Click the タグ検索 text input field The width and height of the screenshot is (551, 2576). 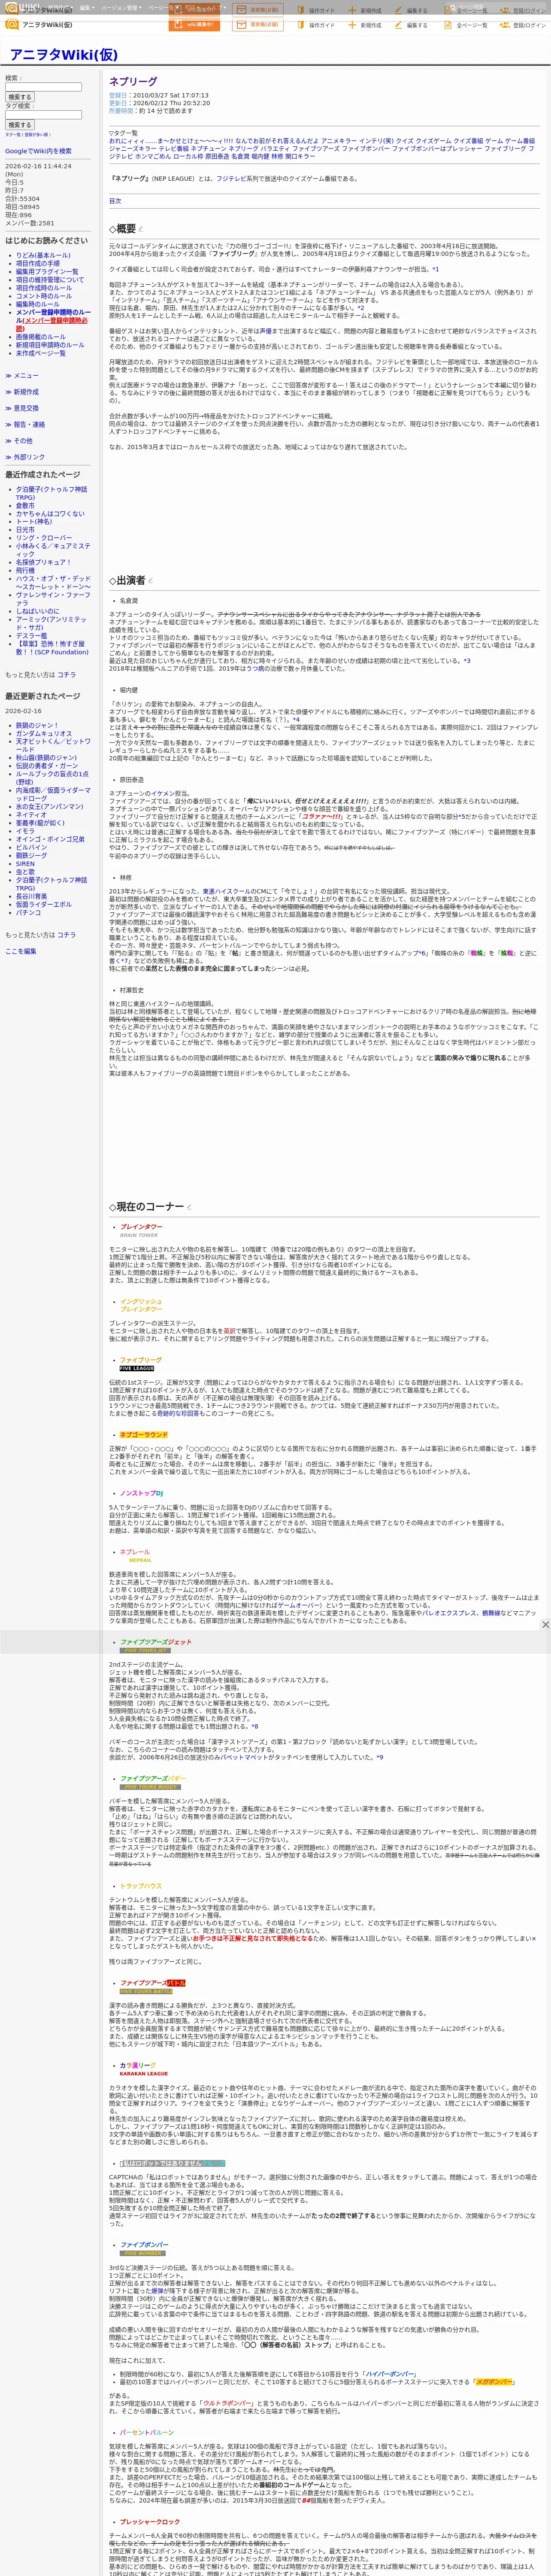click(43, 115)
